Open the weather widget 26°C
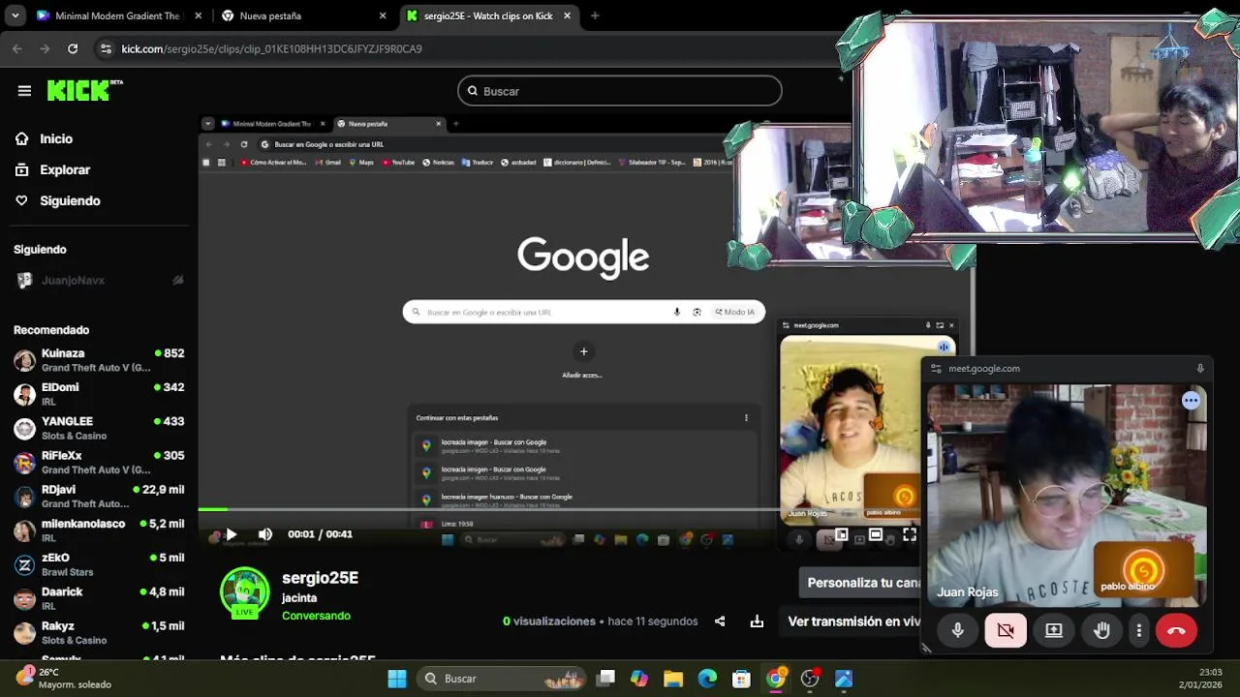Image resolution: width=1240 pixels, height=697 pixels. coord(64,678)
